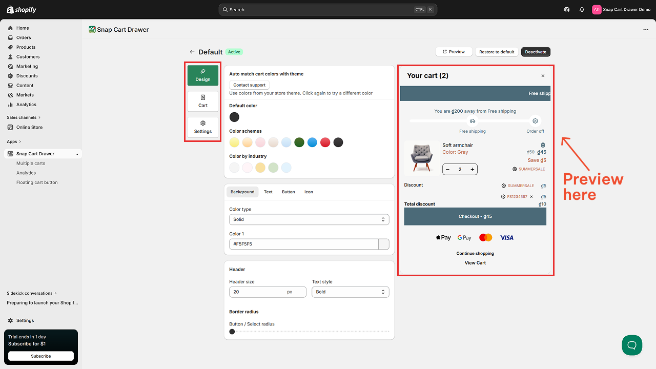Viewport: 656px width, 369px height.
Task: Open the Color type dropdown showing Solid
Action: 309,219
